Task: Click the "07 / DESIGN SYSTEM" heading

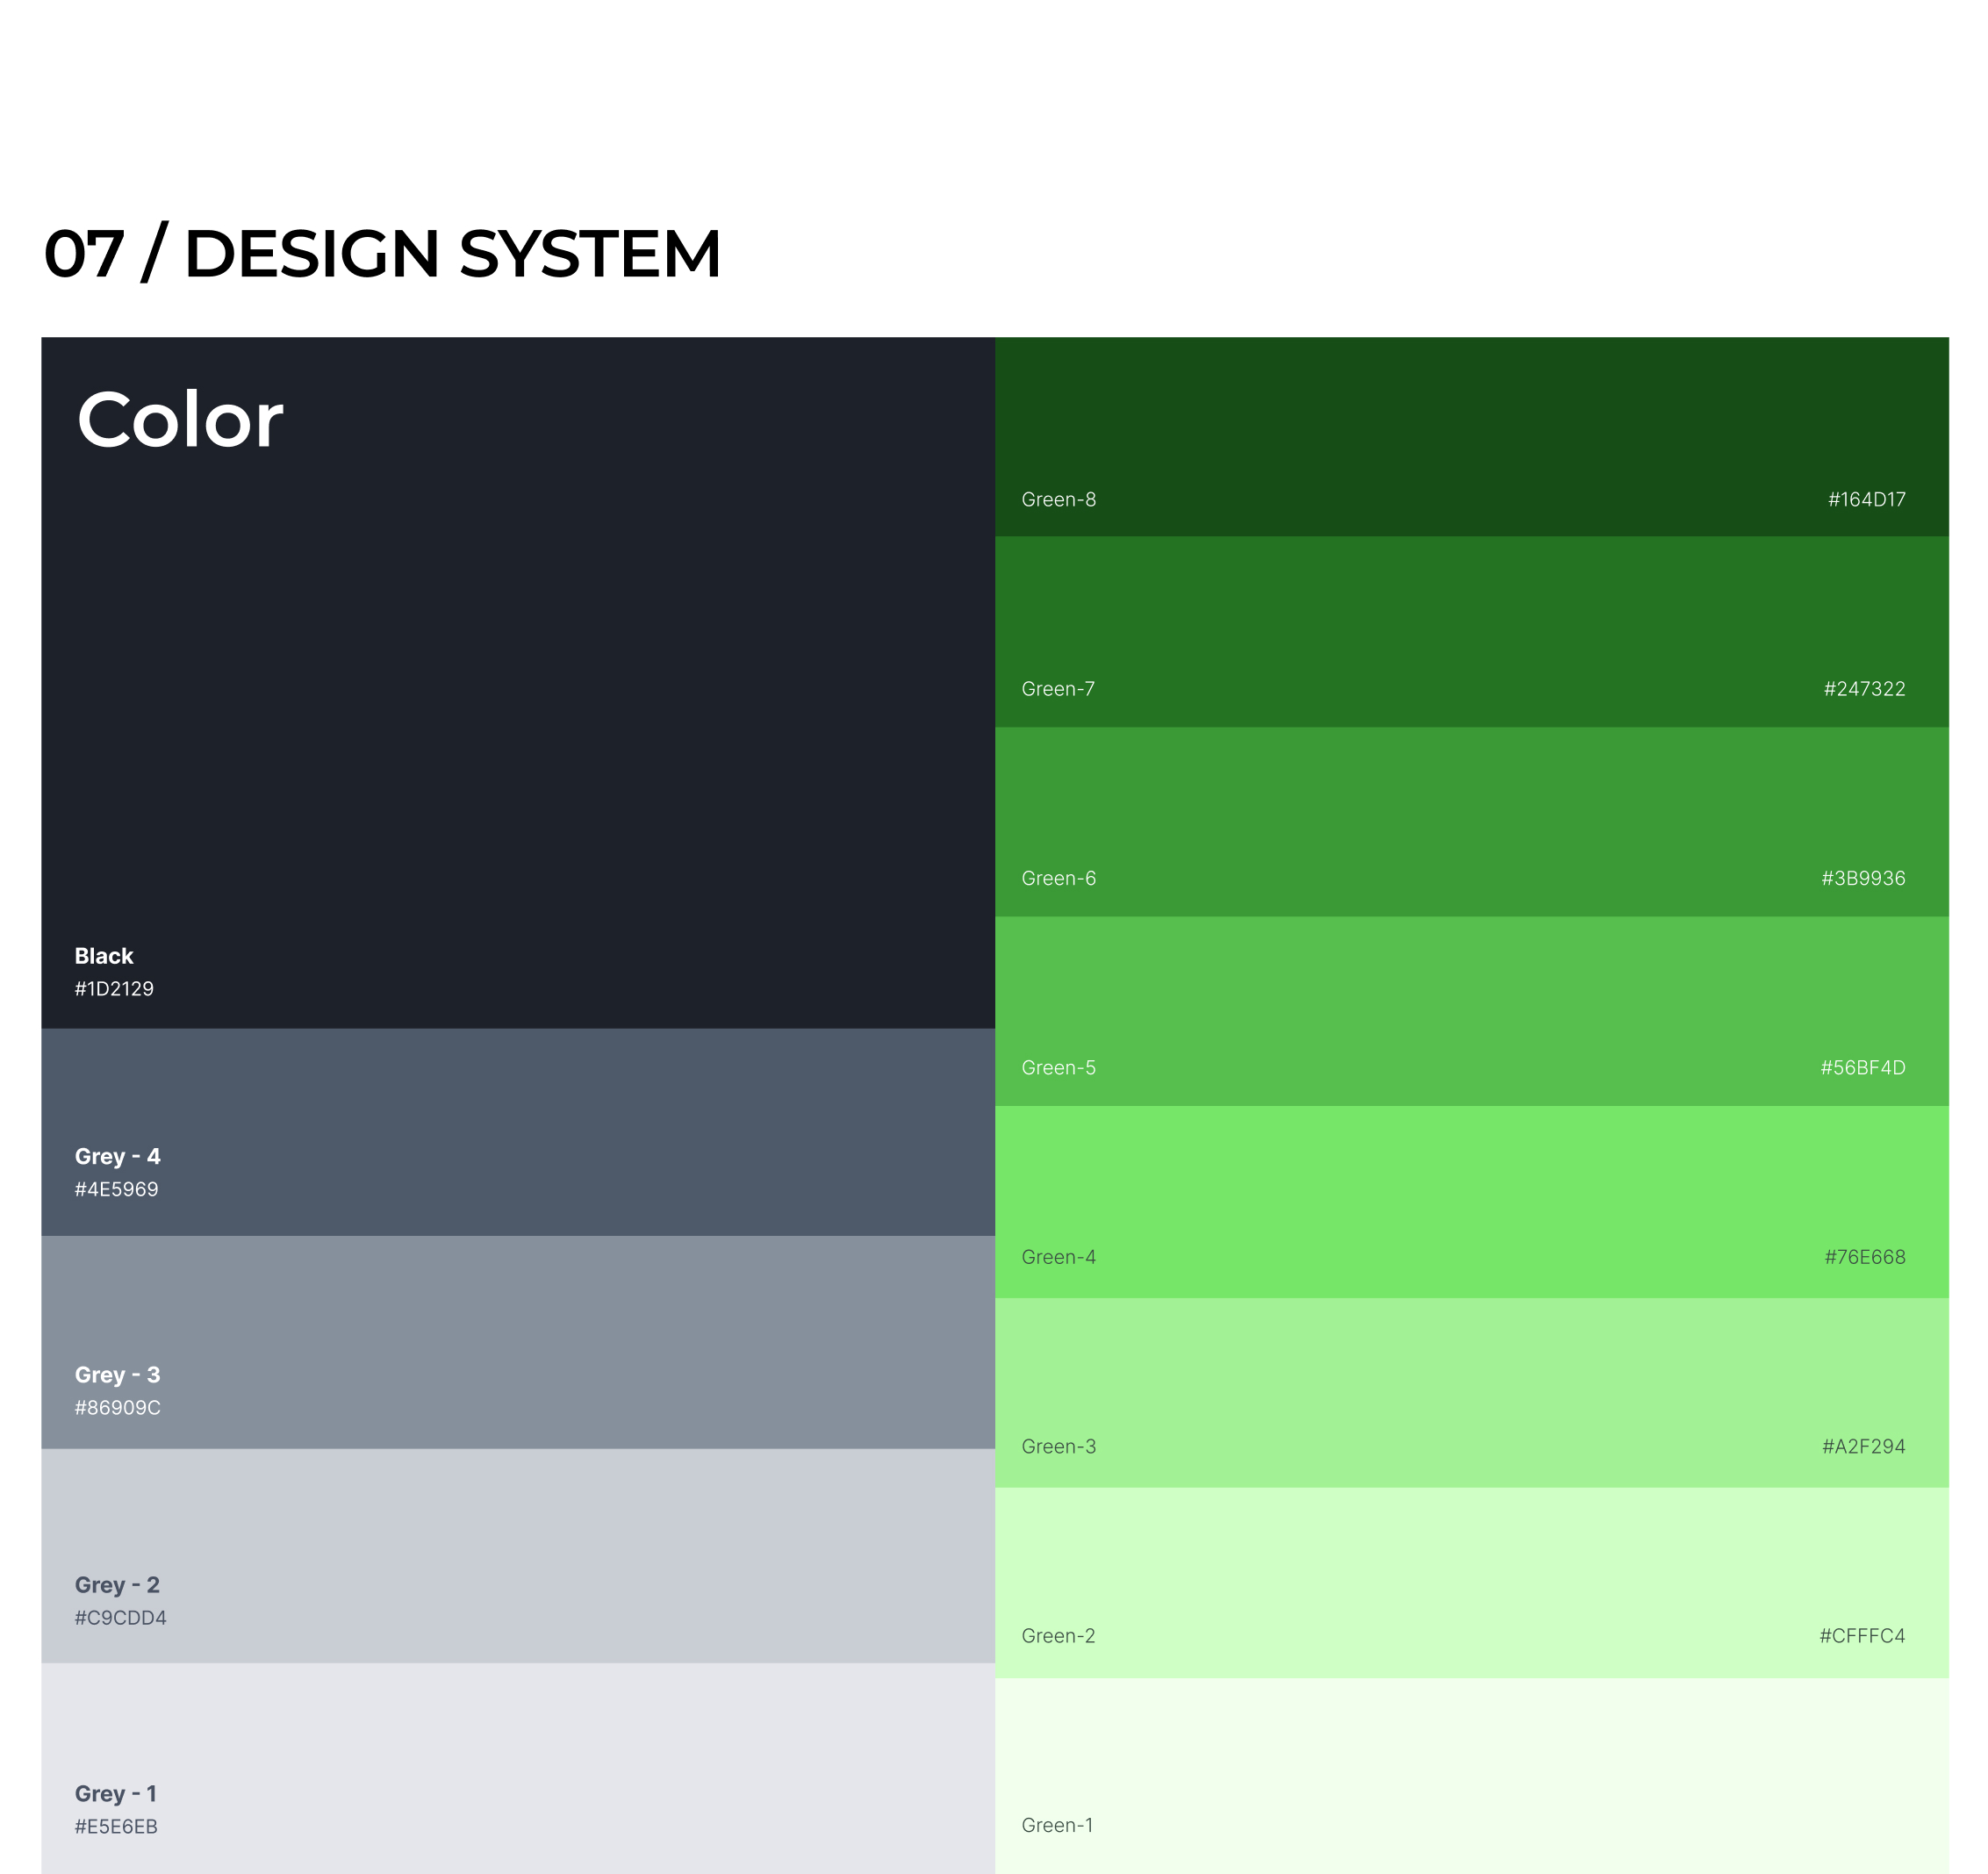Action: 382,254
